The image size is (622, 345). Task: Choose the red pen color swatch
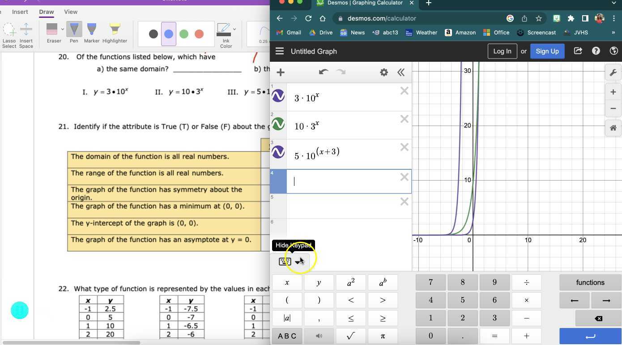pos(199,34)
